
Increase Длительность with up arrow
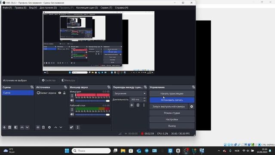click(x=144, y=98)
